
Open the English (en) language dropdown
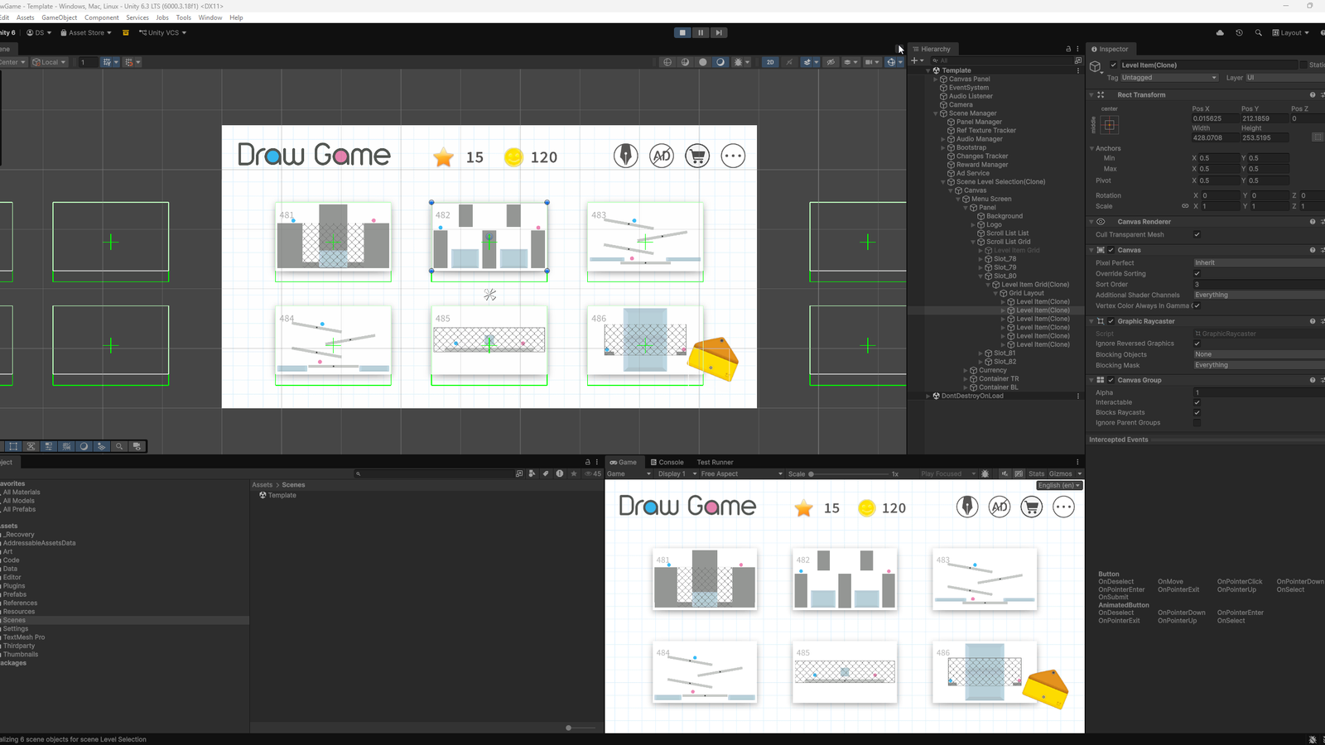pos(1059,485)
